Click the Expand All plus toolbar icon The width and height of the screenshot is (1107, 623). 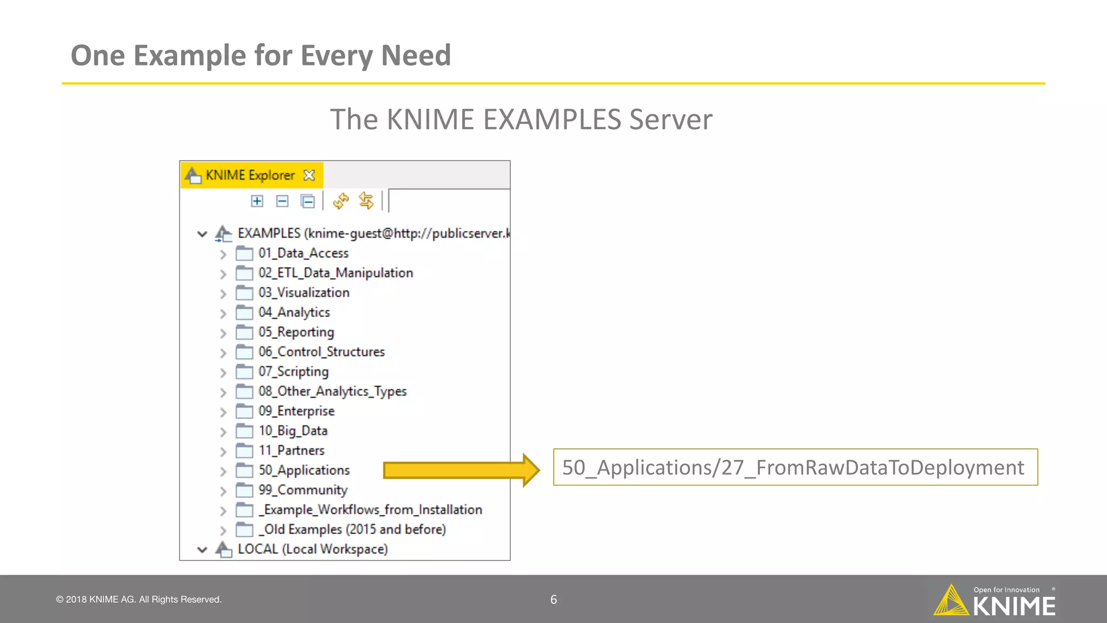pos(257,201)
